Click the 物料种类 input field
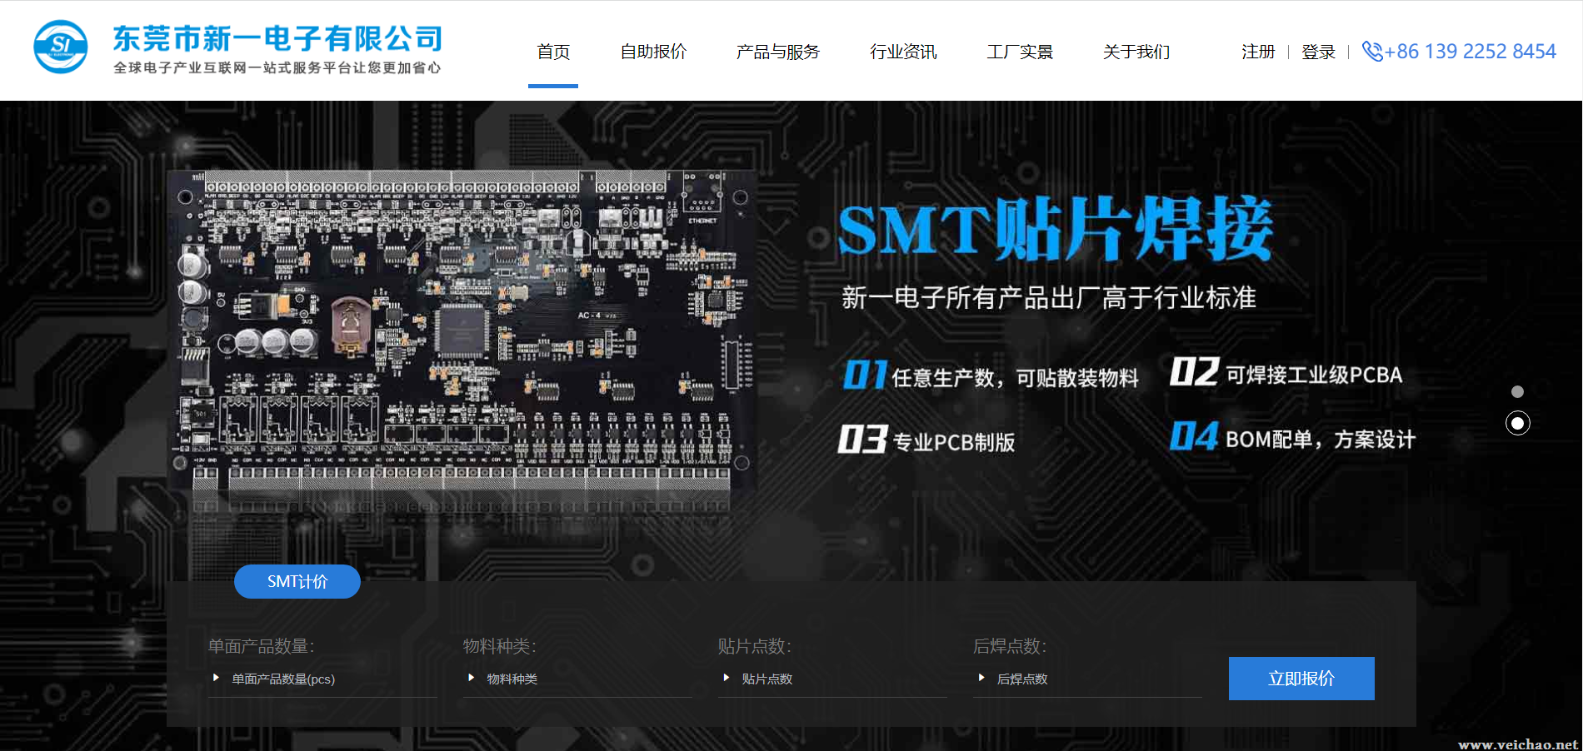This screenshot has height=751, width=1583. point(577,679)
